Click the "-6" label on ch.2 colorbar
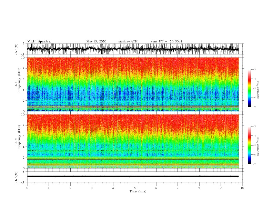273x211 pixels. coord(254,154)
